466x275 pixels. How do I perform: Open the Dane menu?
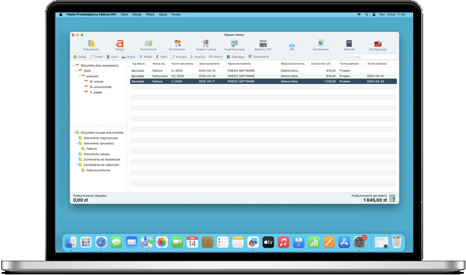pos(124,14)
